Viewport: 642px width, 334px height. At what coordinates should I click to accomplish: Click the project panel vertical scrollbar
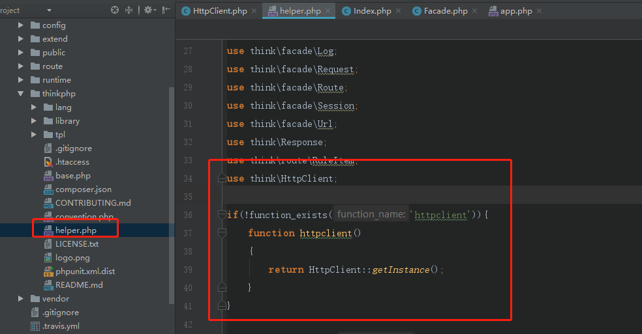[172, 195]
